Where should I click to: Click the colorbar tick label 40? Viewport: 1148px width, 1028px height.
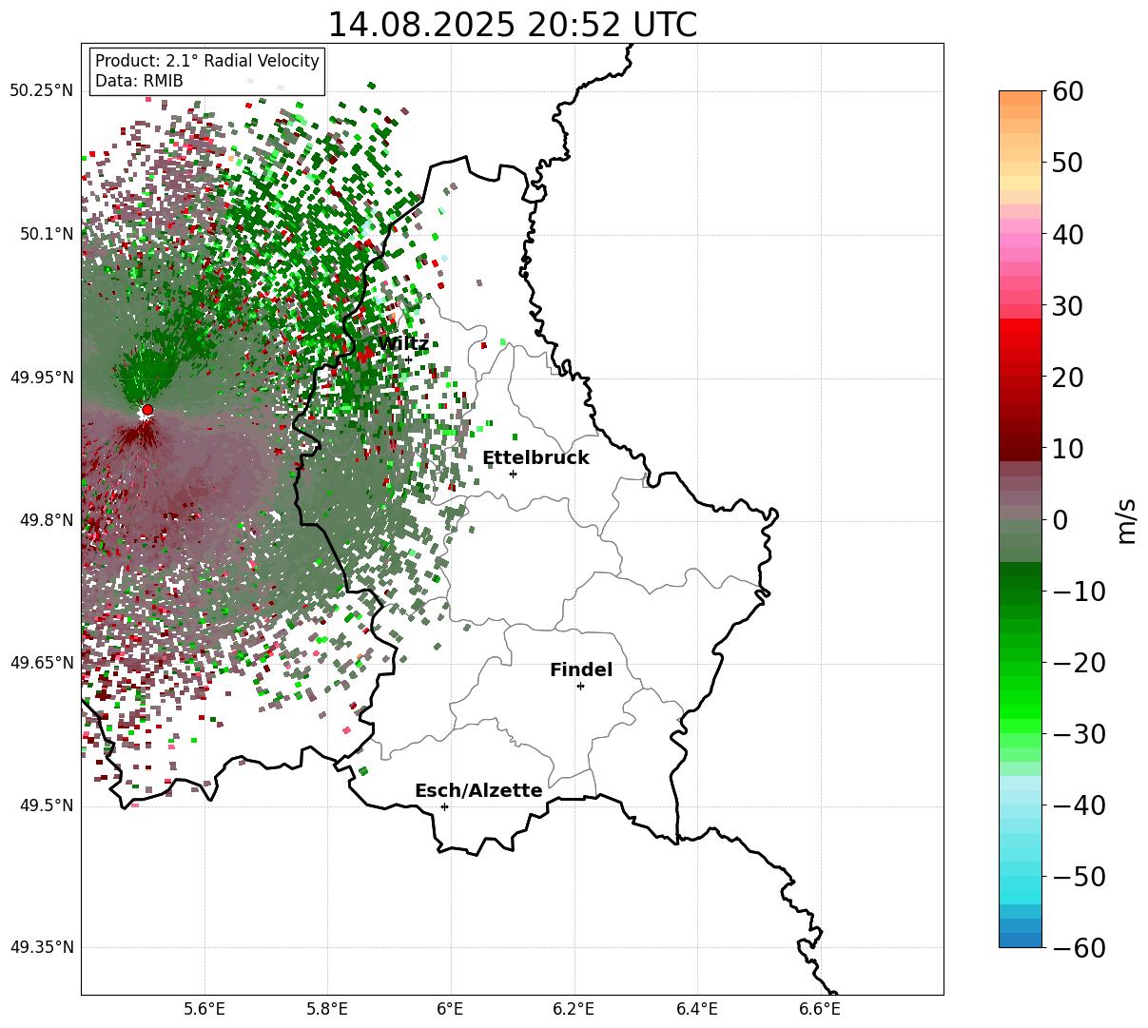click(x=1067, y=234)
